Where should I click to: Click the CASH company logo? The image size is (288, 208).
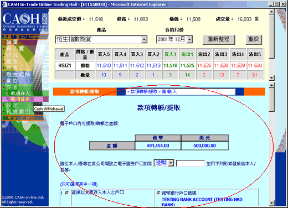tap(25, 21)
